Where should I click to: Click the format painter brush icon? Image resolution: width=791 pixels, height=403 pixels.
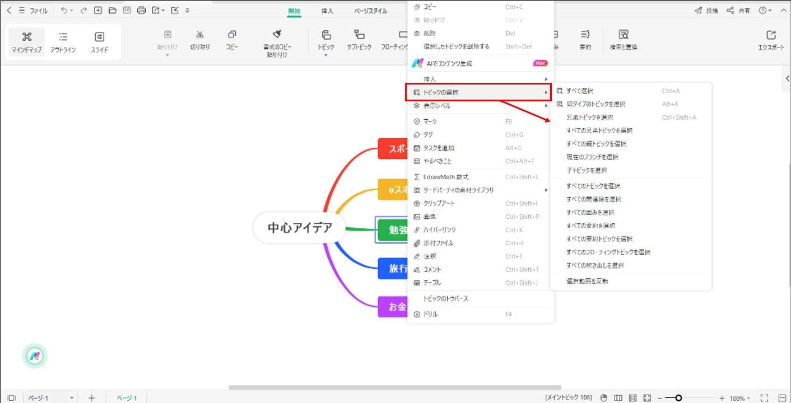coord(277,35)
